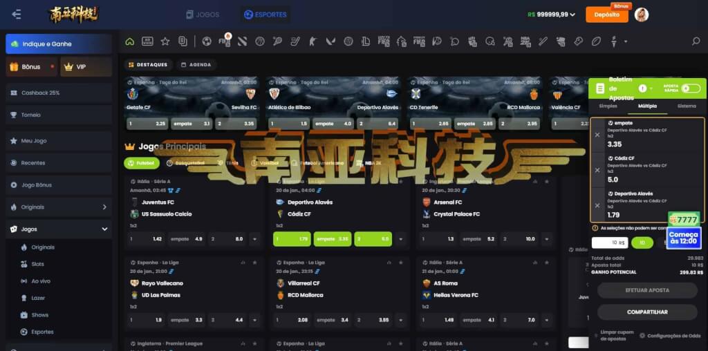Expand more markets for Deportivo Alavés match

(x=401, y=239)
